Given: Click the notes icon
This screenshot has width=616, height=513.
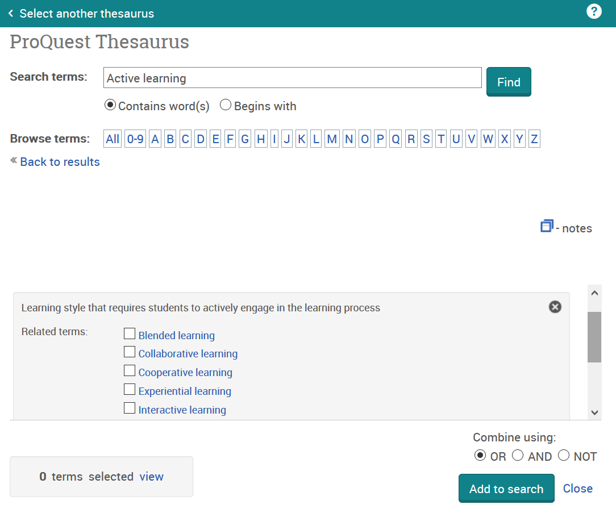Looking at the screenshot, I should [x=547, y=226].
